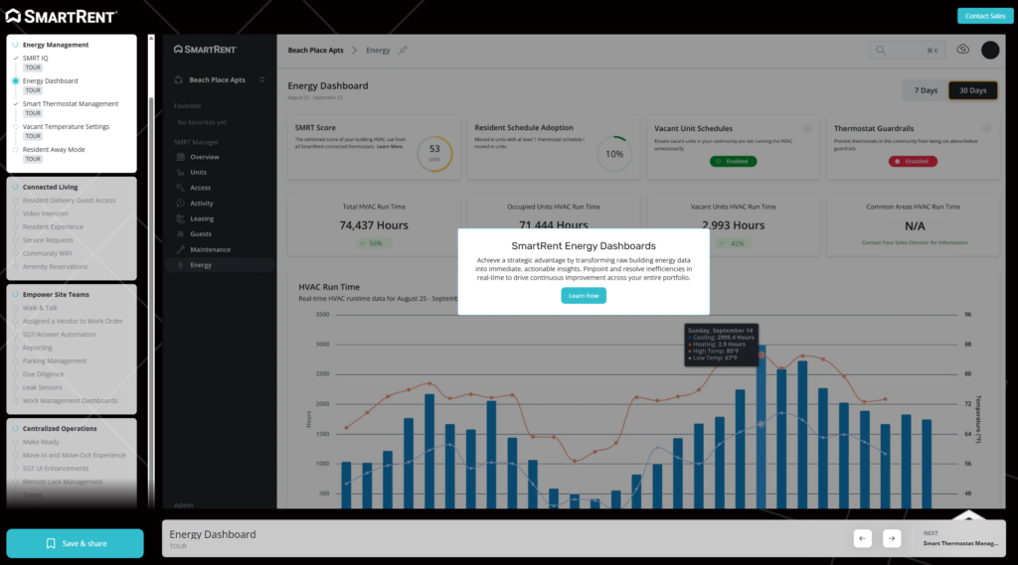
Task: Click the Learn how button
Action: pos(584,296)
